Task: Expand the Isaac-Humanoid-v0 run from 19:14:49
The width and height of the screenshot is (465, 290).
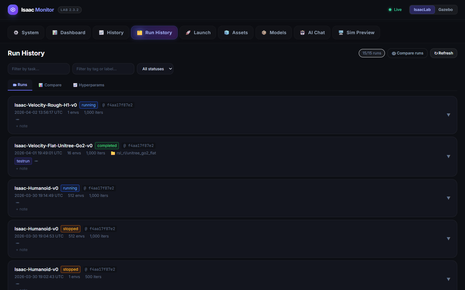Action: click(x=449, y=198)
